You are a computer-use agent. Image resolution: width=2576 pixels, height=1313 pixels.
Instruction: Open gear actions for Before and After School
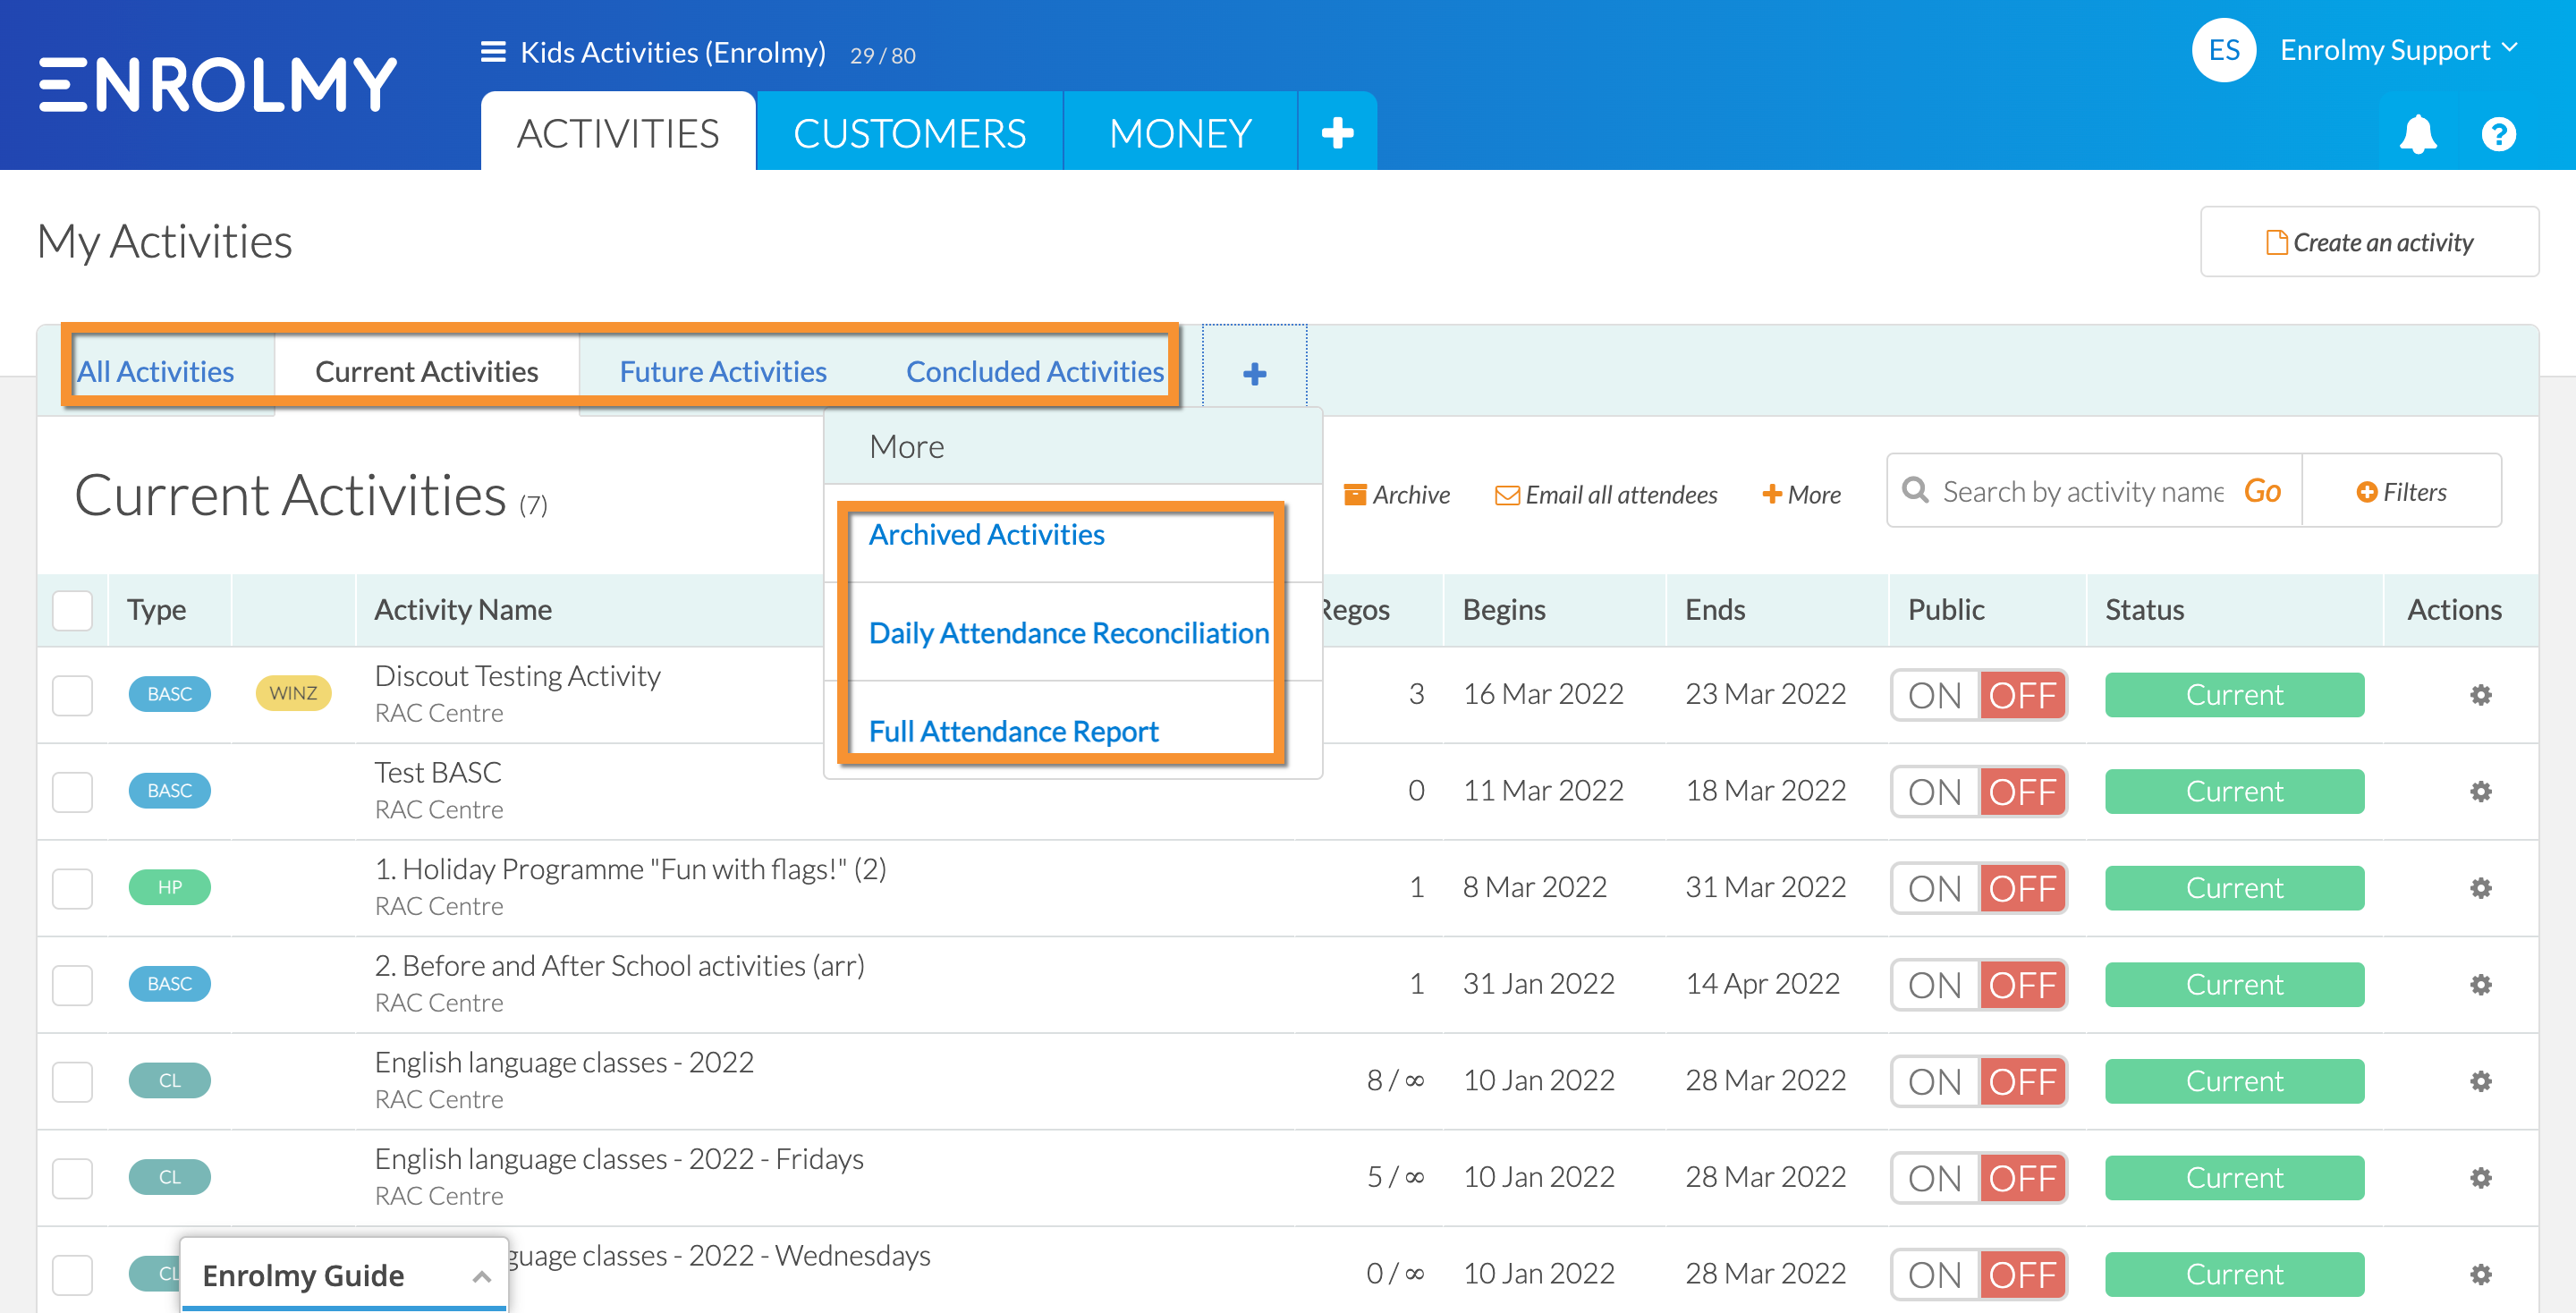point(2480,985)
